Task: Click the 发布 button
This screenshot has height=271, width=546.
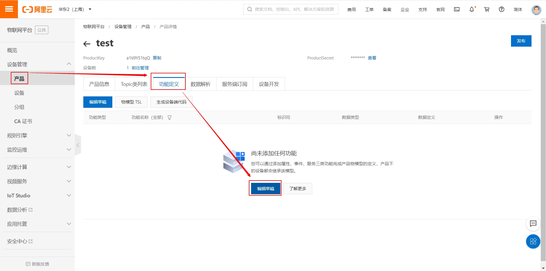Action: click(521, 41)
